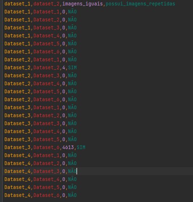Click header column dataset_1
Image resolution: width=193 pixels, height=202 pixels.
point(17,4)
